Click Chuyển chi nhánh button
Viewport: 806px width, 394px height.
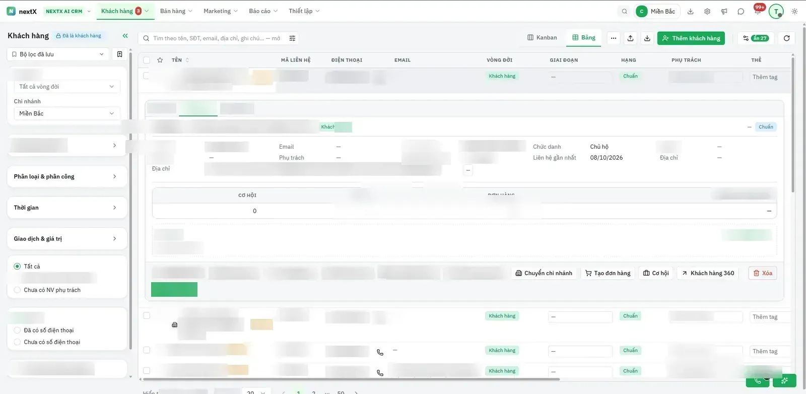coord(544,273)
